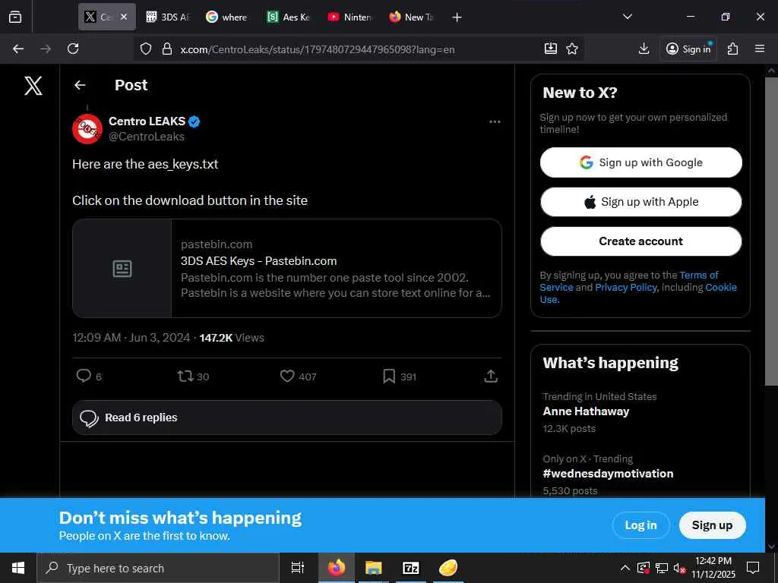Go back using the Post back arrow

coord(80,85)
